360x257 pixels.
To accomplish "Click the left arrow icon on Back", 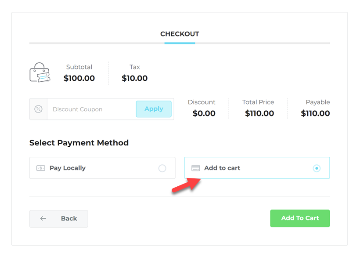I will pos(43,218).
